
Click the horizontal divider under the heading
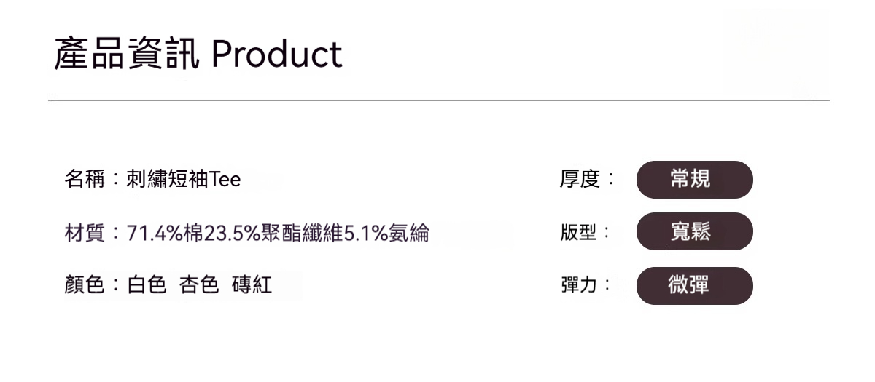437,100
